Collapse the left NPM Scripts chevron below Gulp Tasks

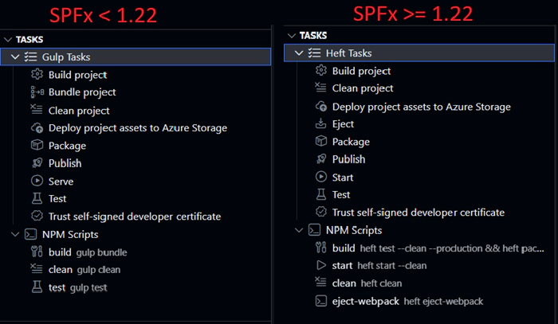click(x=15, y=235)
